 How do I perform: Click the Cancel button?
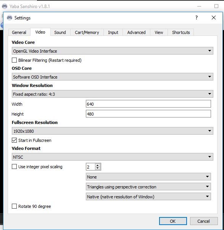click(204, 221)
